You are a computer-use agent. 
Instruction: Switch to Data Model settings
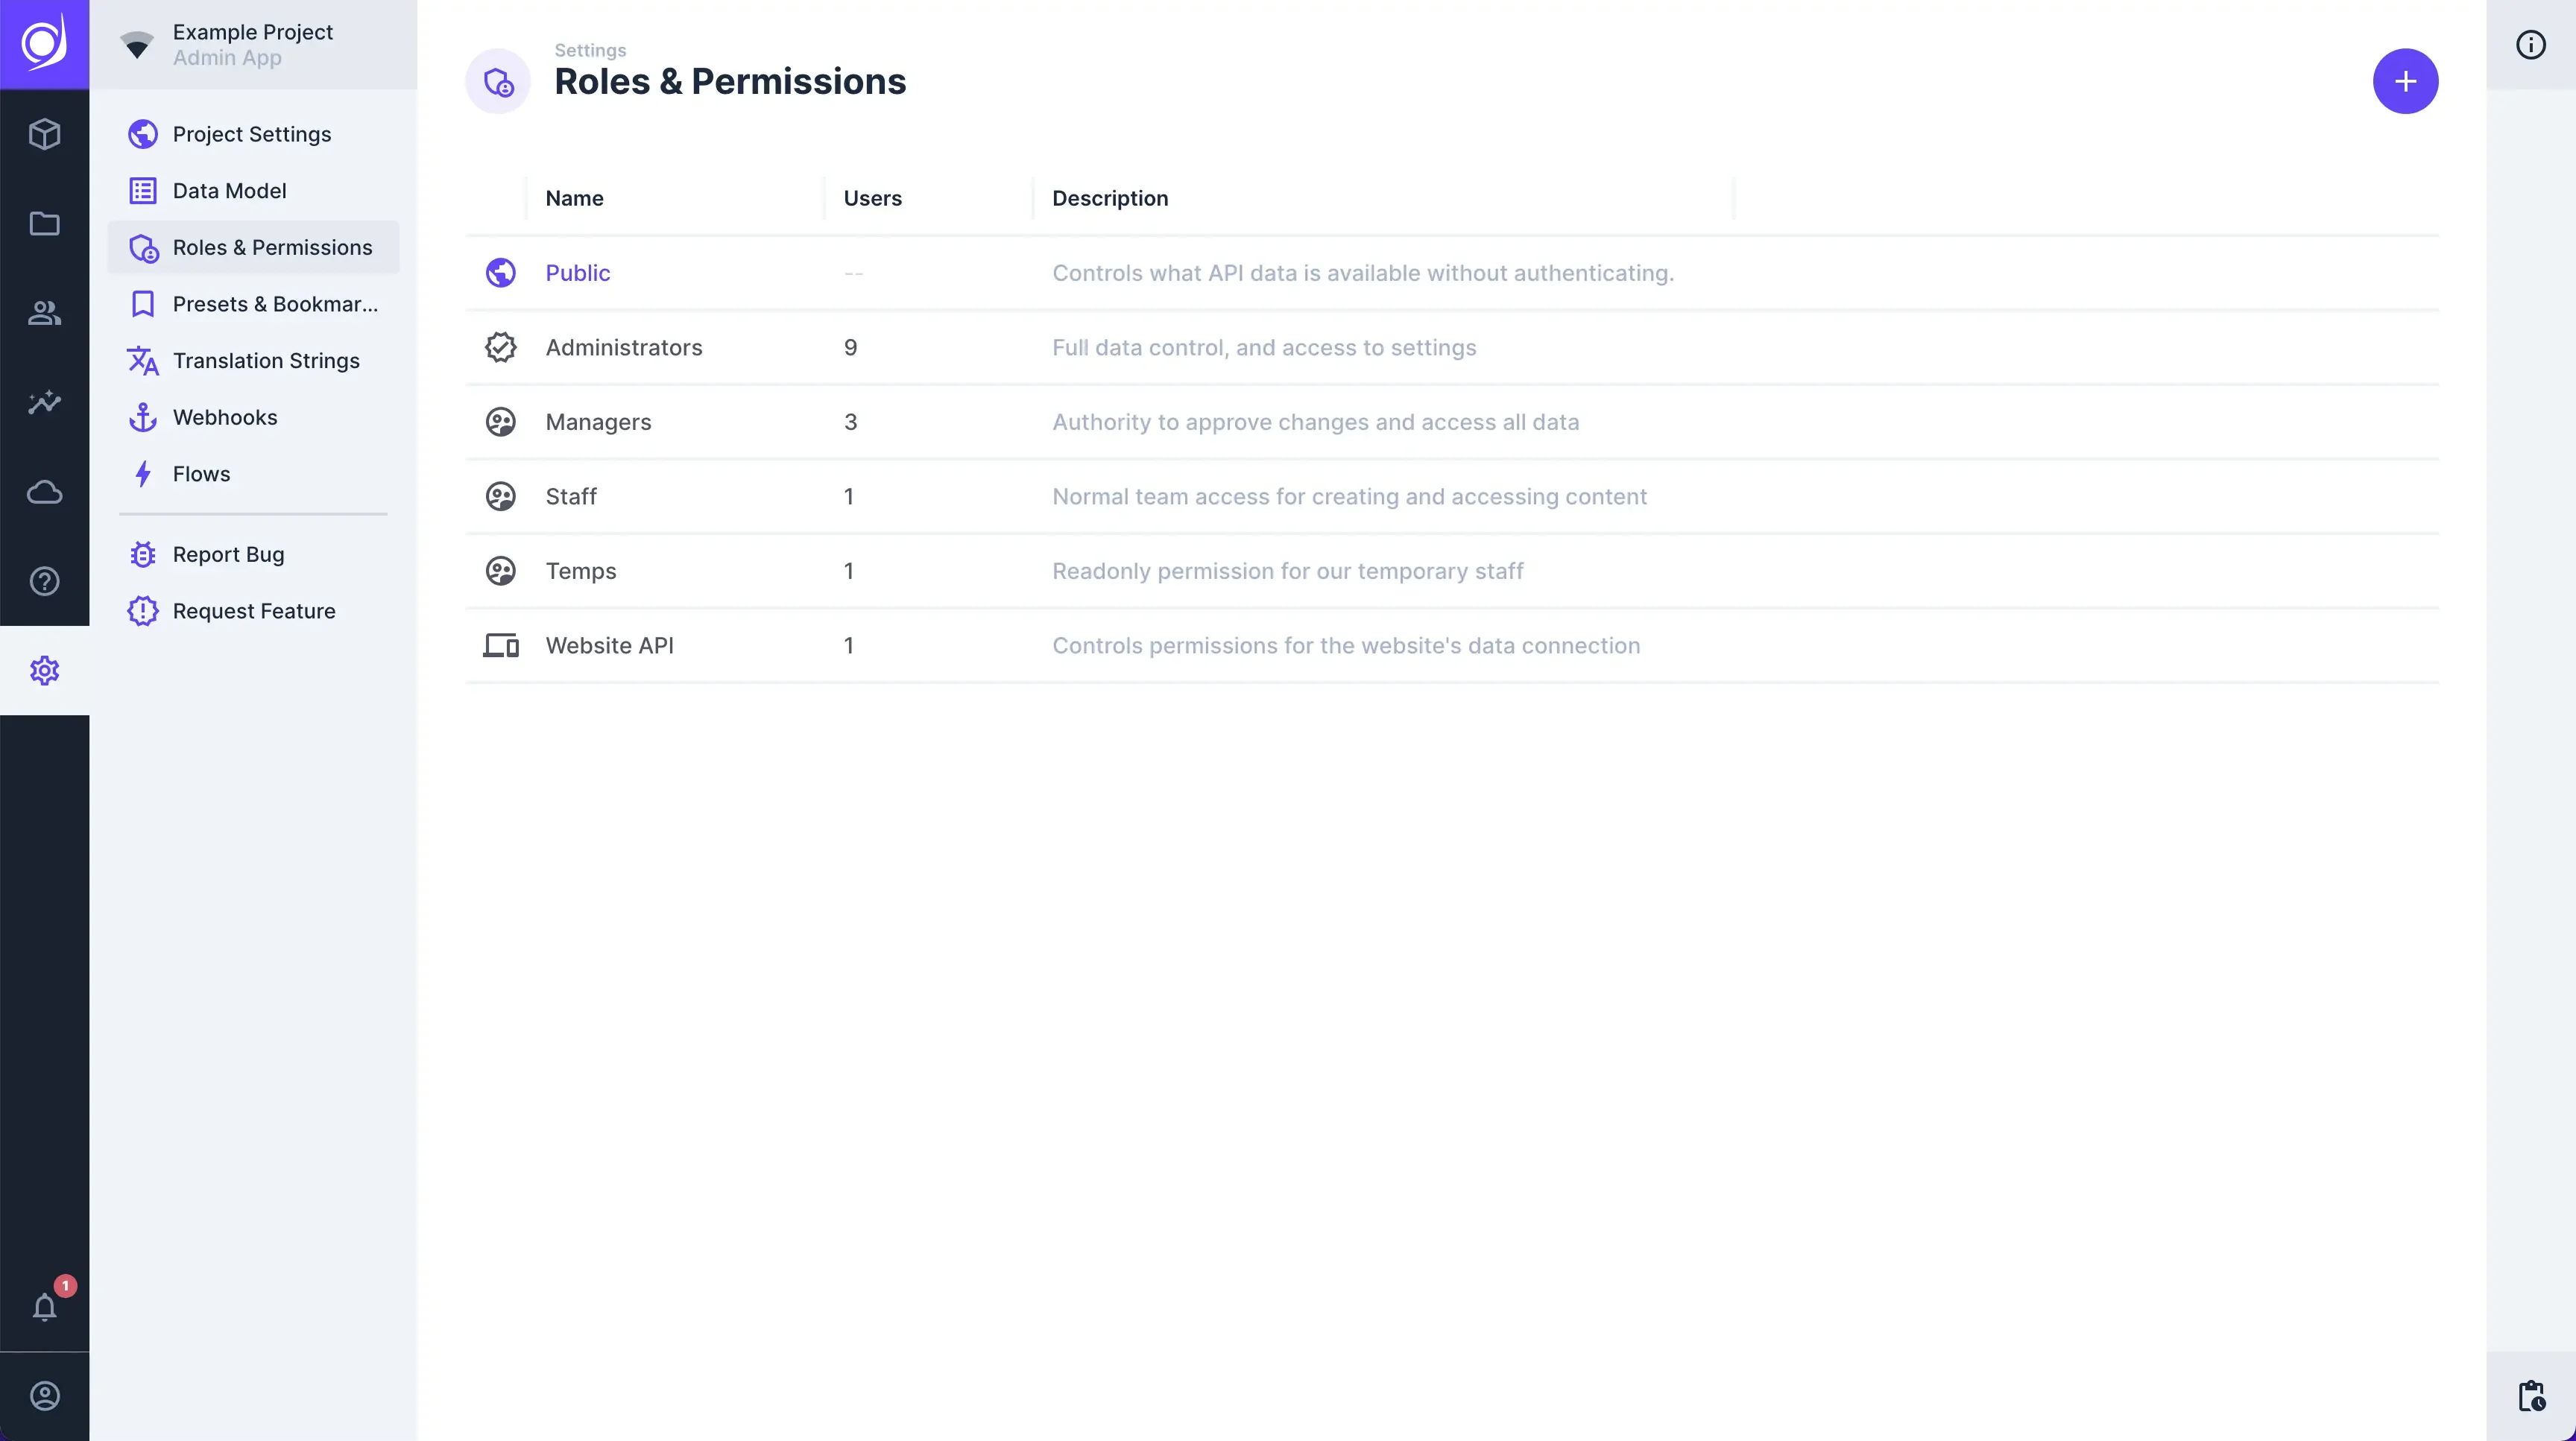coord(229,190)
